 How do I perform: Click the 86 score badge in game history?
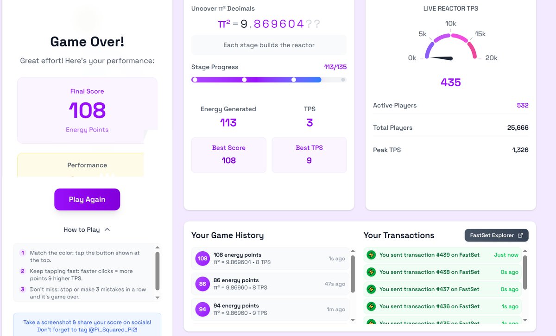pyautogui.click(x=202, y=284)
